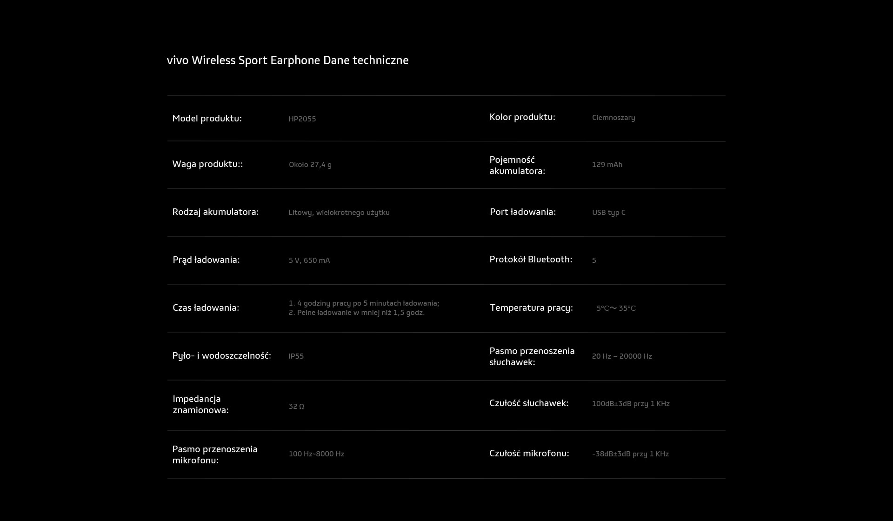
Task: Select the '100 Hz~8000 Hz' microphone value
Action: pyautogui.click(x=316, y=454)
